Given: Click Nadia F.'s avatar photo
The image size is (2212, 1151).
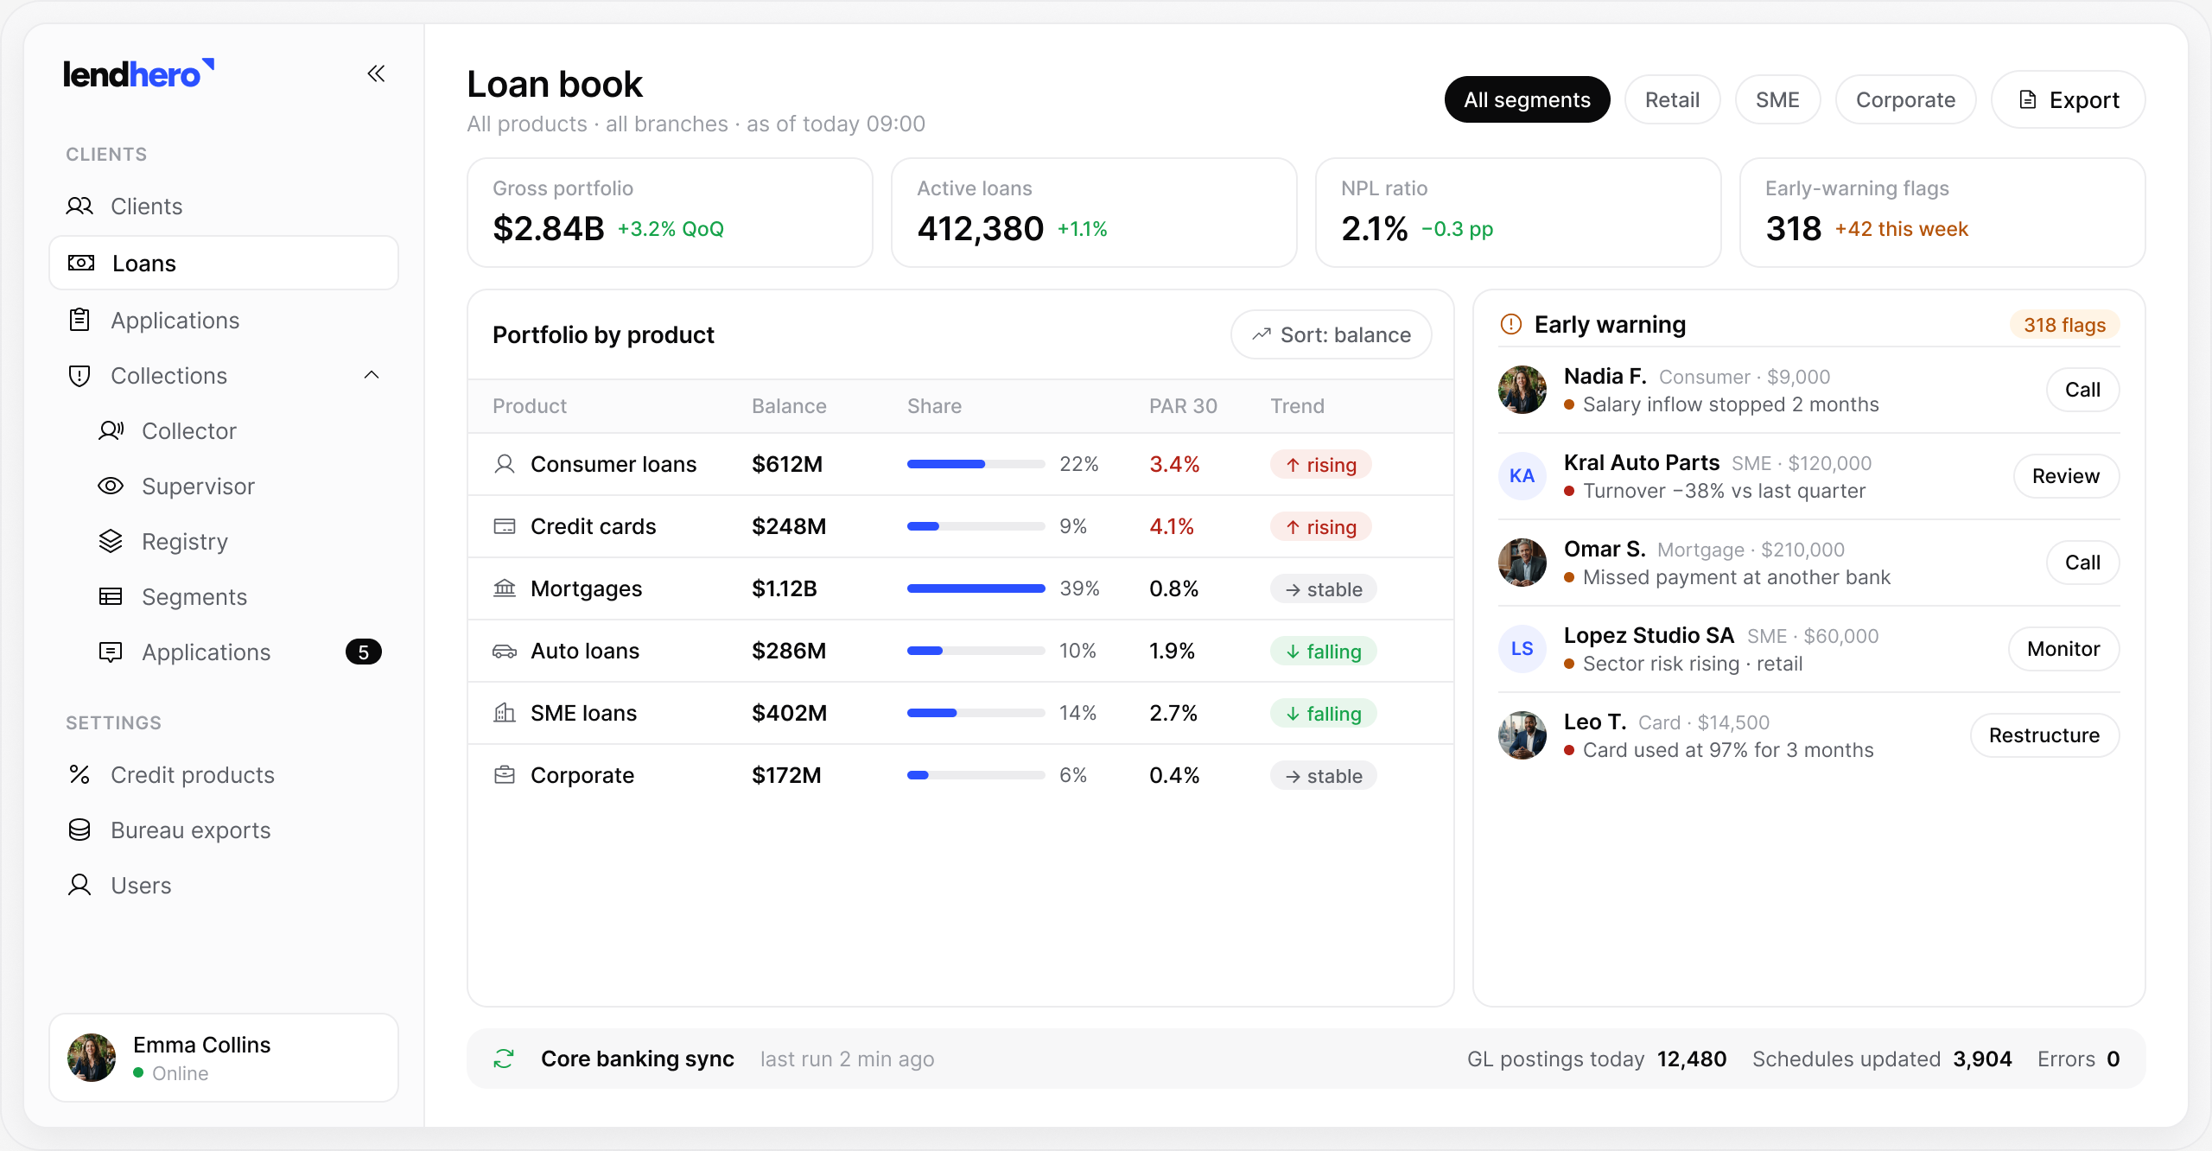Looking at the screenshot, I should pyautogui.click(x=1522, y=390).
